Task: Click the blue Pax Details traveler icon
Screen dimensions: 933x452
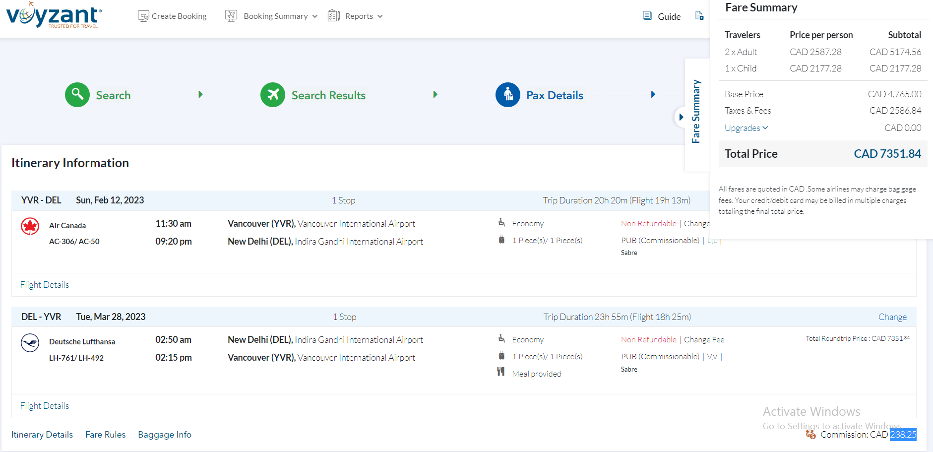Action: 508,94
